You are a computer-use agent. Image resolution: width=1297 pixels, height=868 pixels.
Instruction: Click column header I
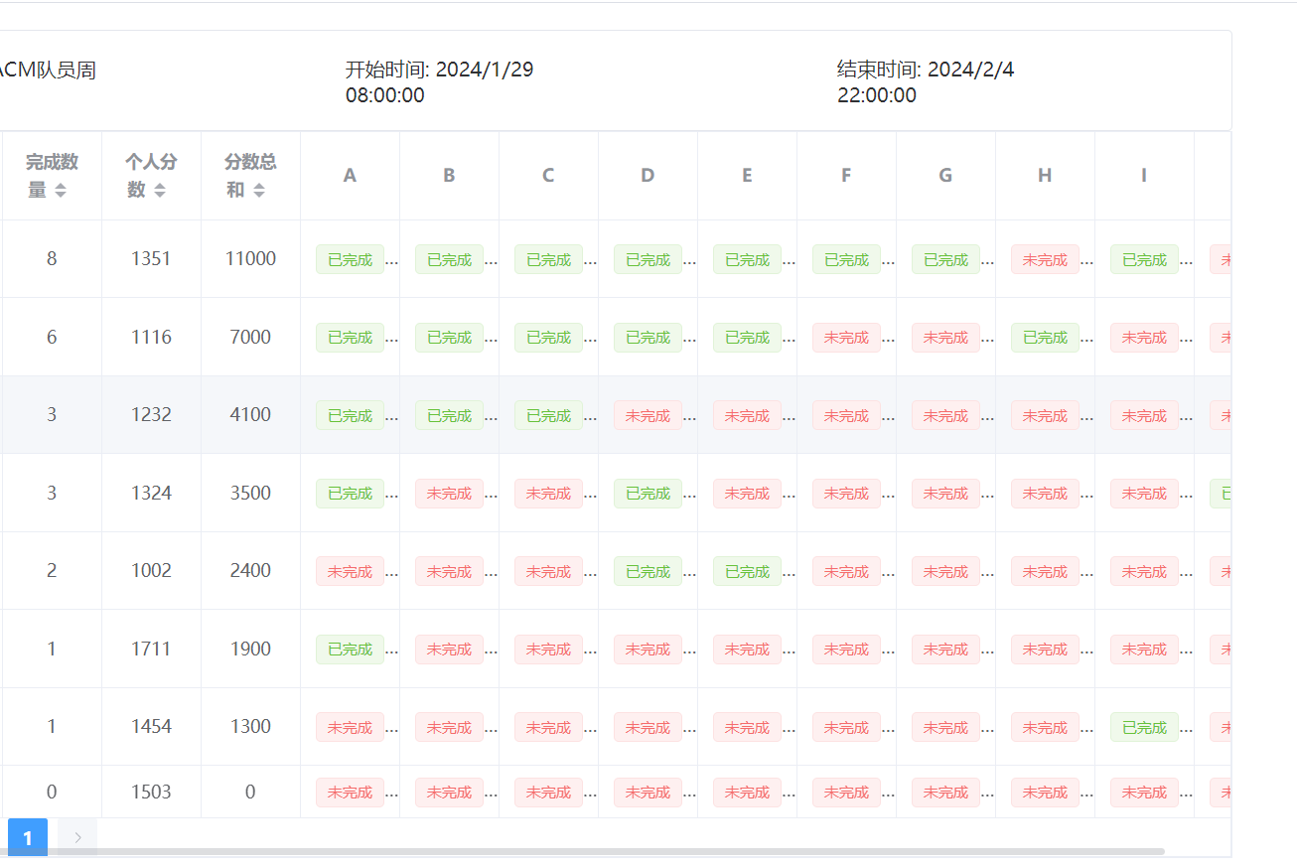pos(1144,175)
